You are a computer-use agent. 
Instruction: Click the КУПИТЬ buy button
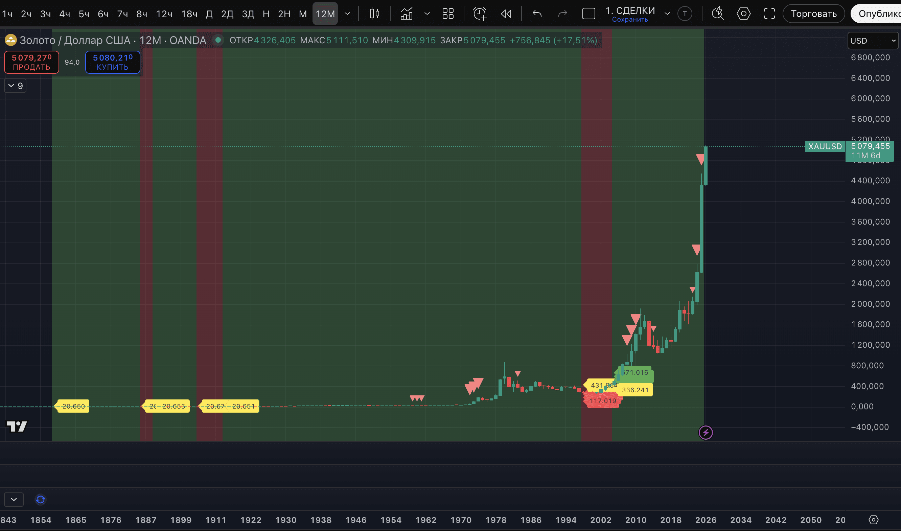coord(112,62)
